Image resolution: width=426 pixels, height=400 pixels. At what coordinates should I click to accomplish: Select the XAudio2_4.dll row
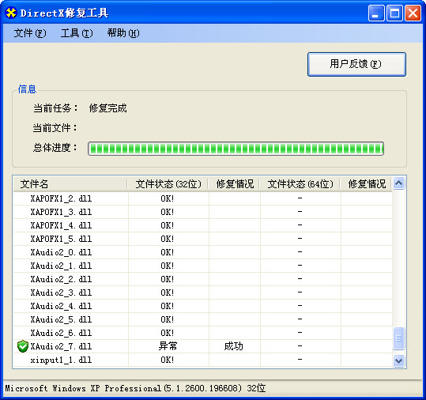(202, 306)
